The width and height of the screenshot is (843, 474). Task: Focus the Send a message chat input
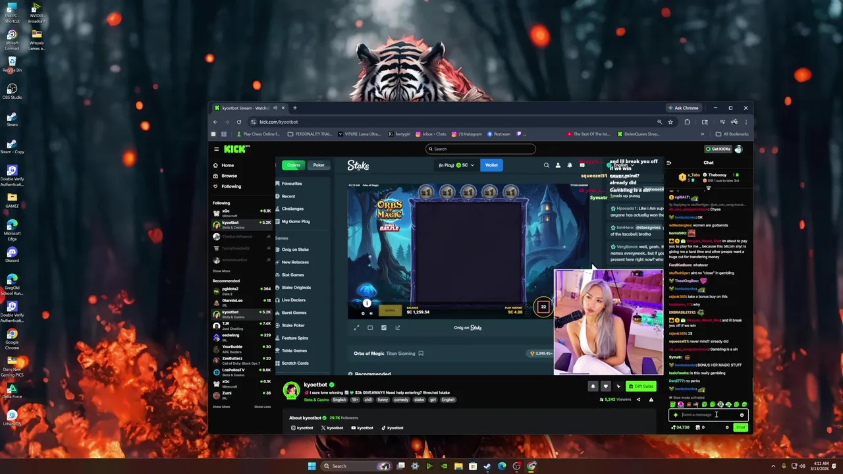(x=708, y=415)
